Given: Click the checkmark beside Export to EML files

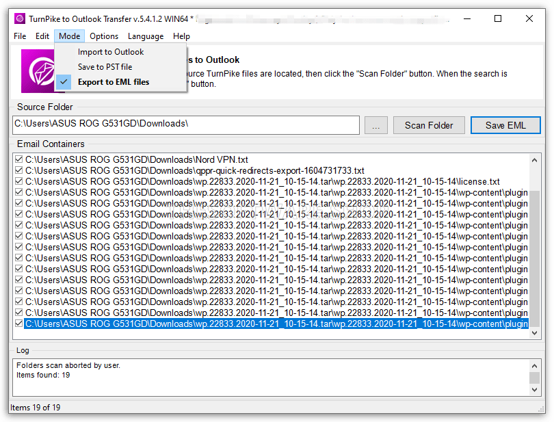Looking at the screenshot, I should tap(64, 82).
